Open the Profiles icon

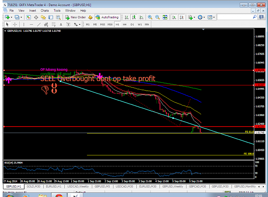point(17,17)
